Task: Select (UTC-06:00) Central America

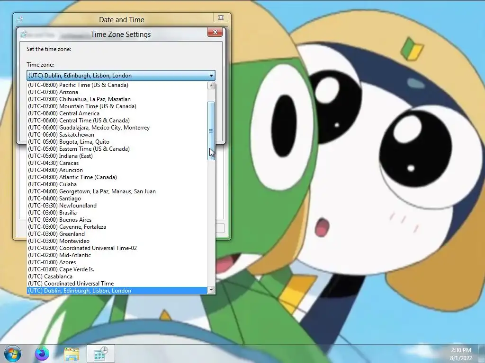Action: (117, 113)
